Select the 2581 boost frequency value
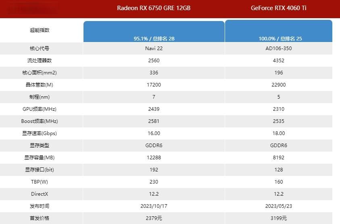340x224 pixels. [x=154, y=121]
